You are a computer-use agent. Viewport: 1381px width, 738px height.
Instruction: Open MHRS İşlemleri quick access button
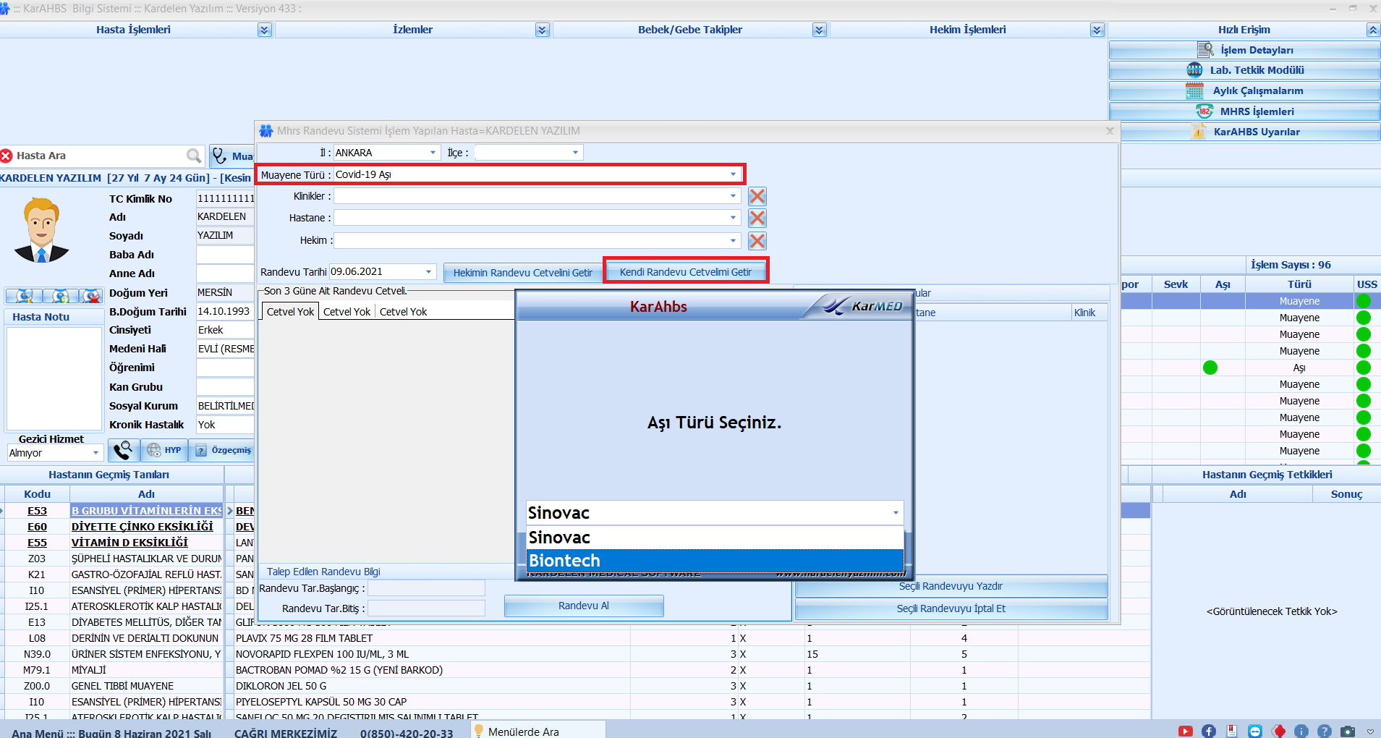[1245, 111]
